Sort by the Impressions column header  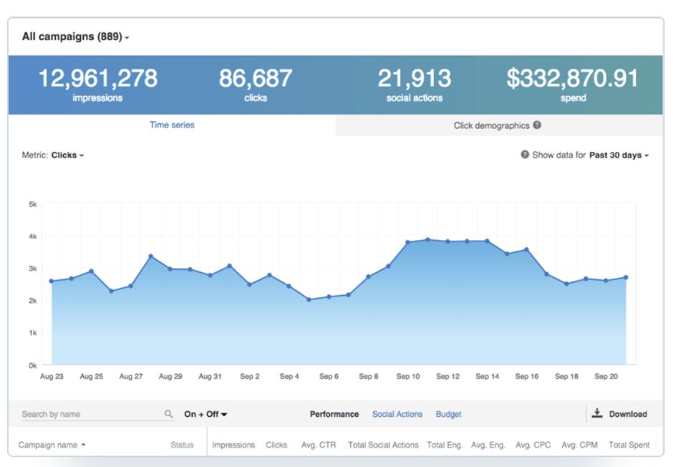coord(233,445)
